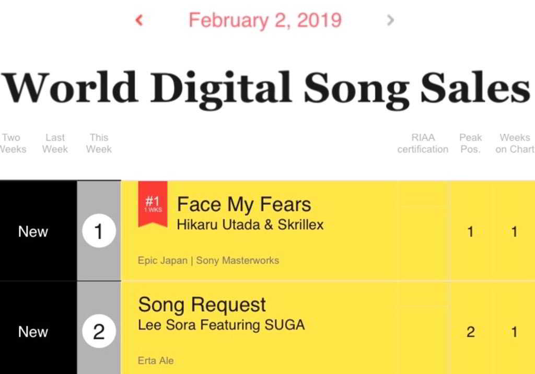Open Lee Sora Featuring SUGA artist link
This screenshot has height=374, width=535.
tap(221, 325)
